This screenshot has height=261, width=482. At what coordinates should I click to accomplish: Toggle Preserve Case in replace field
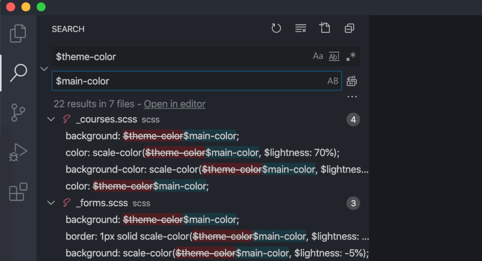pos(333,81)
